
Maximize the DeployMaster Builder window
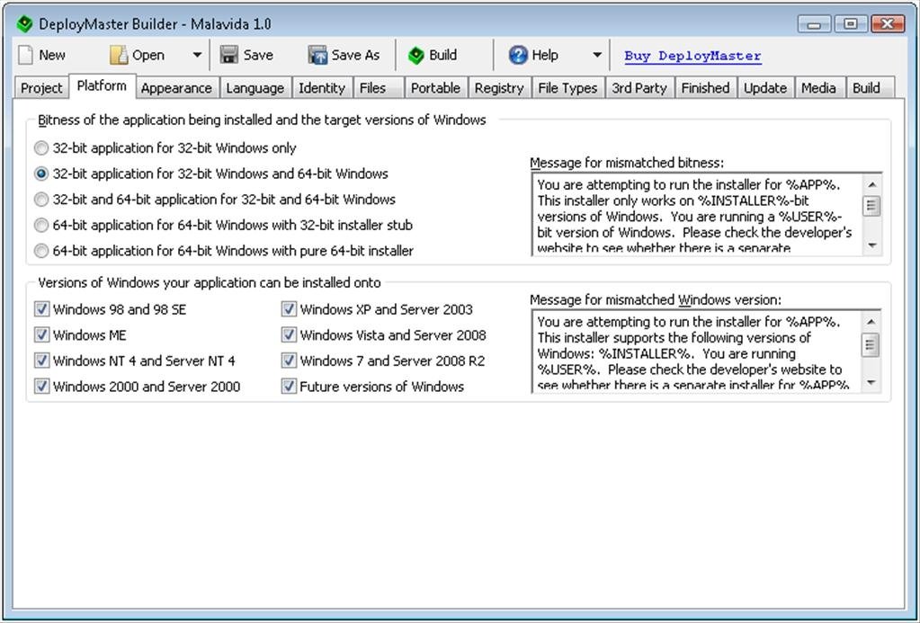851,24
